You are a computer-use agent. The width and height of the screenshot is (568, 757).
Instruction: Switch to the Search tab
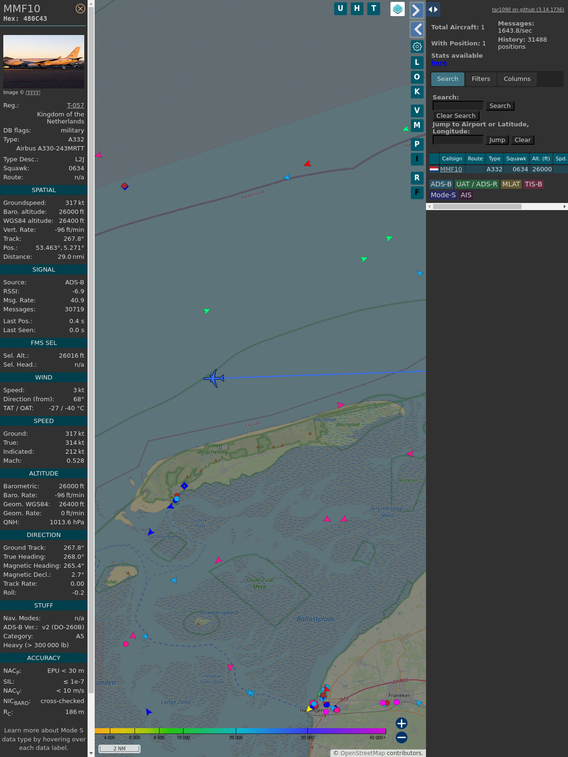[448, 79]
